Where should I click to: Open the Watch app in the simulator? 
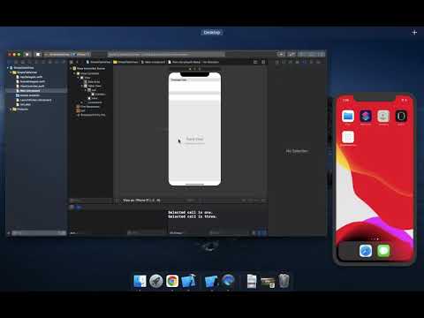tap(401, 116)
